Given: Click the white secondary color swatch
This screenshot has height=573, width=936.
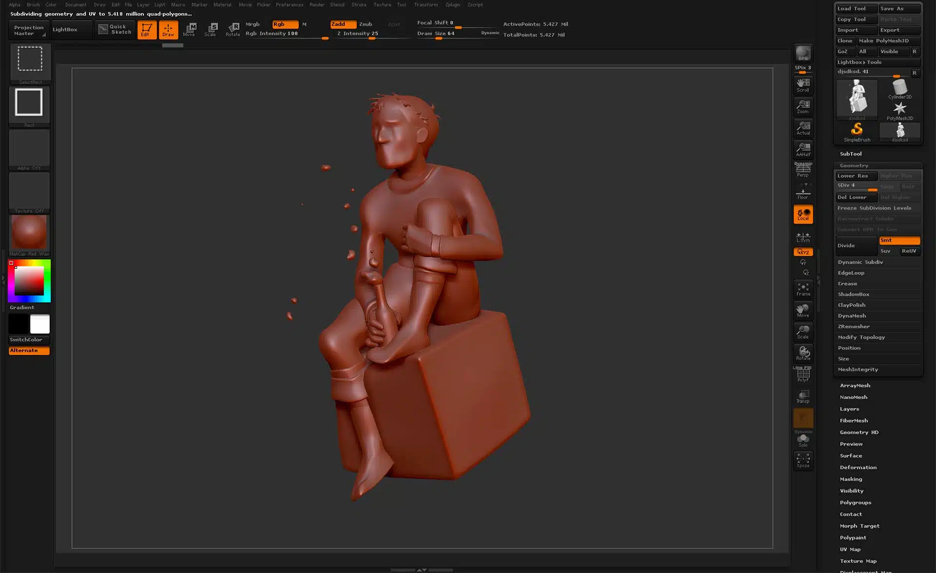Looking at the screenshot, I should 40,324.
